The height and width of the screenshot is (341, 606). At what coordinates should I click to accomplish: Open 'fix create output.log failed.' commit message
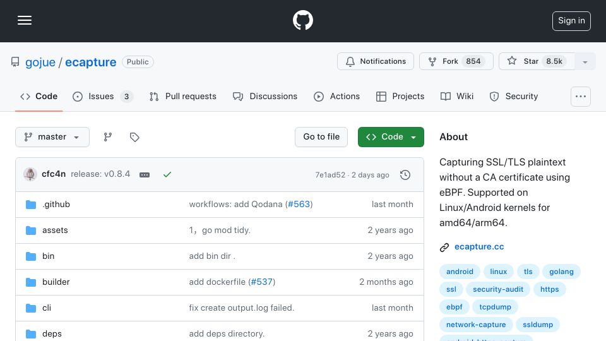(x=242, y=308)
